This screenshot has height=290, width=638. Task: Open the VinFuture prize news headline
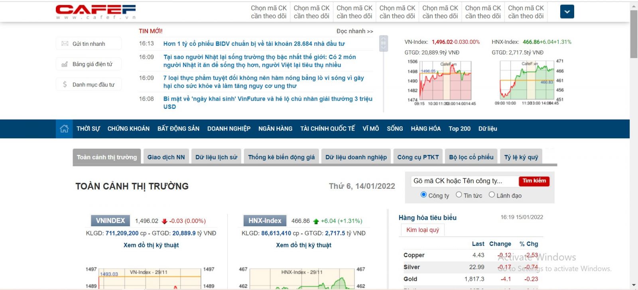coord(268,103)
